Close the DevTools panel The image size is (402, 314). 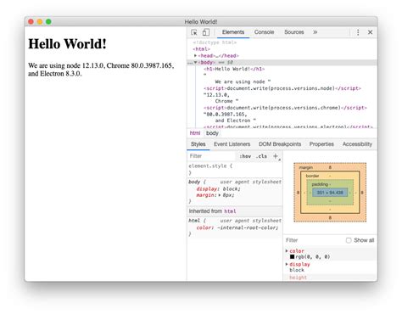click(370, 32)
